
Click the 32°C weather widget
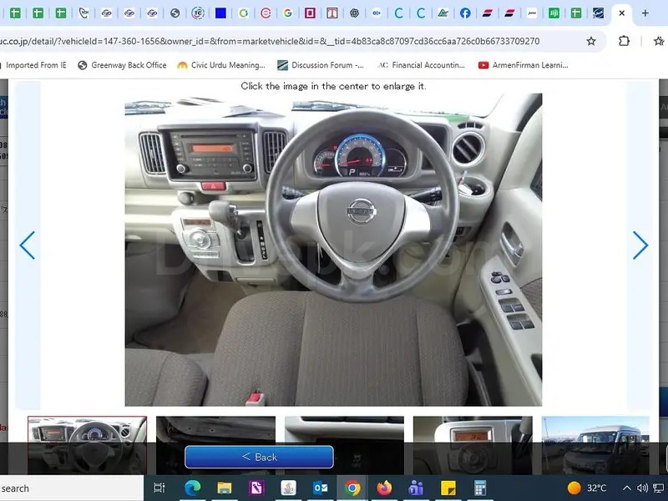[587, 488]
